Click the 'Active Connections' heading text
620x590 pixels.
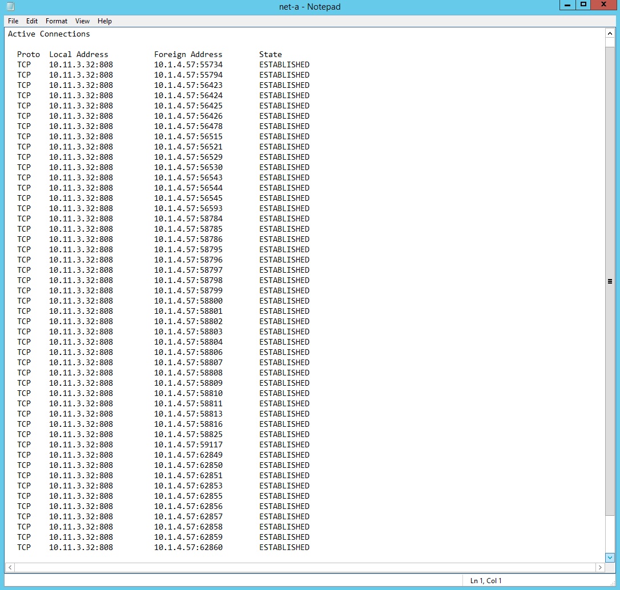click(x=49, y=34)
